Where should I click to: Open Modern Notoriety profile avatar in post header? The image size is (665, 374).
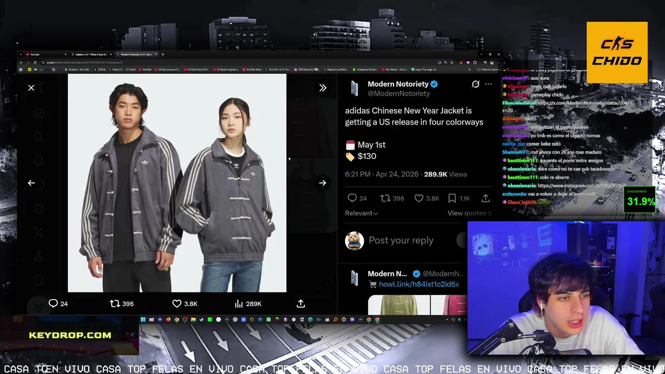click(x=354, y=88)
